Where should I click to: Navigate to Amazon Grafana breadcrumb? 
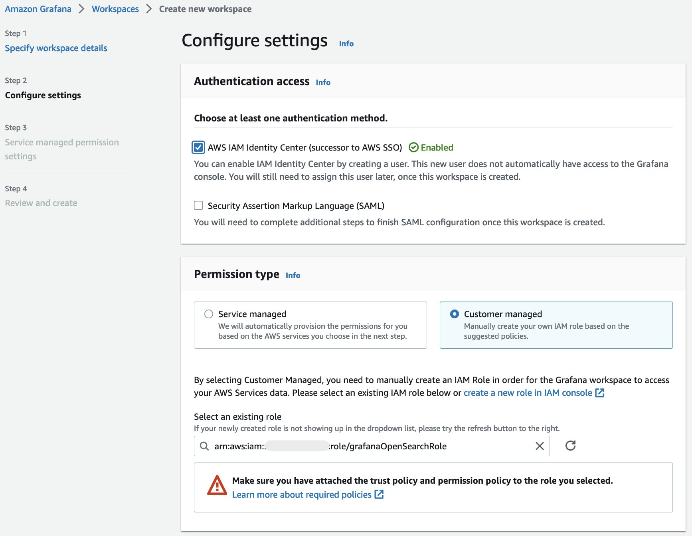[38, 9]
